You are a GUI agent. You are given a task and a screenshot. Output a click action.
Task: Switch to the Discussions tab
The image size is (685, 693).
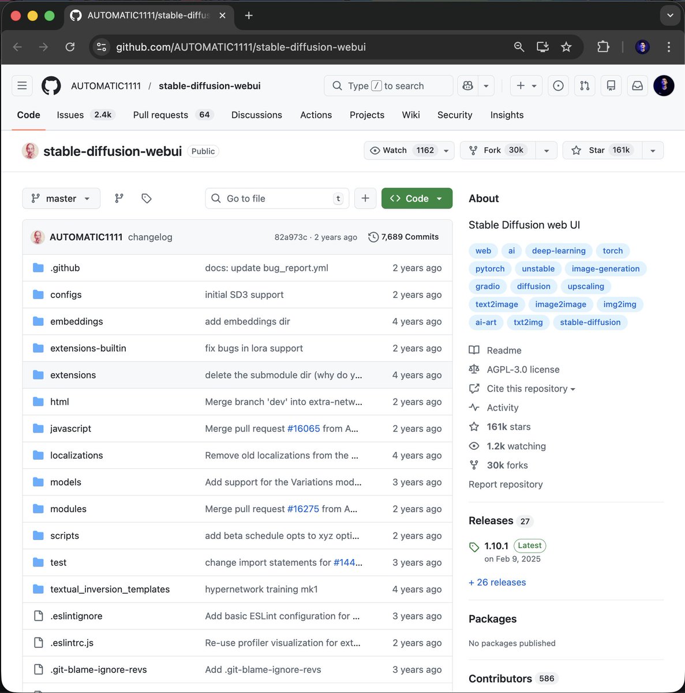[257, 115]
